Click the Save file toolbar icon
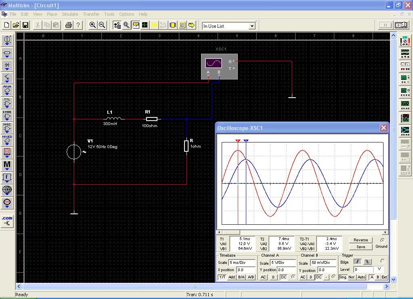The height and width of the screenshot is (299, 413). click(x=25, y=25)
